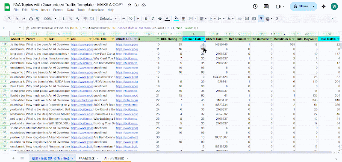Open the zoom 100% dropdown
Viewport: 342px width, 162px height.
(x=50, y=19)
